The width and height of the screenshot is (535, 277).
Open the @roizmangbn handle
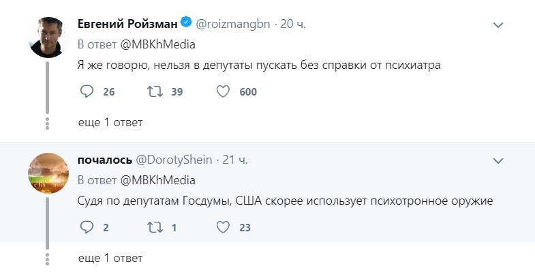[x=234, y=25]
